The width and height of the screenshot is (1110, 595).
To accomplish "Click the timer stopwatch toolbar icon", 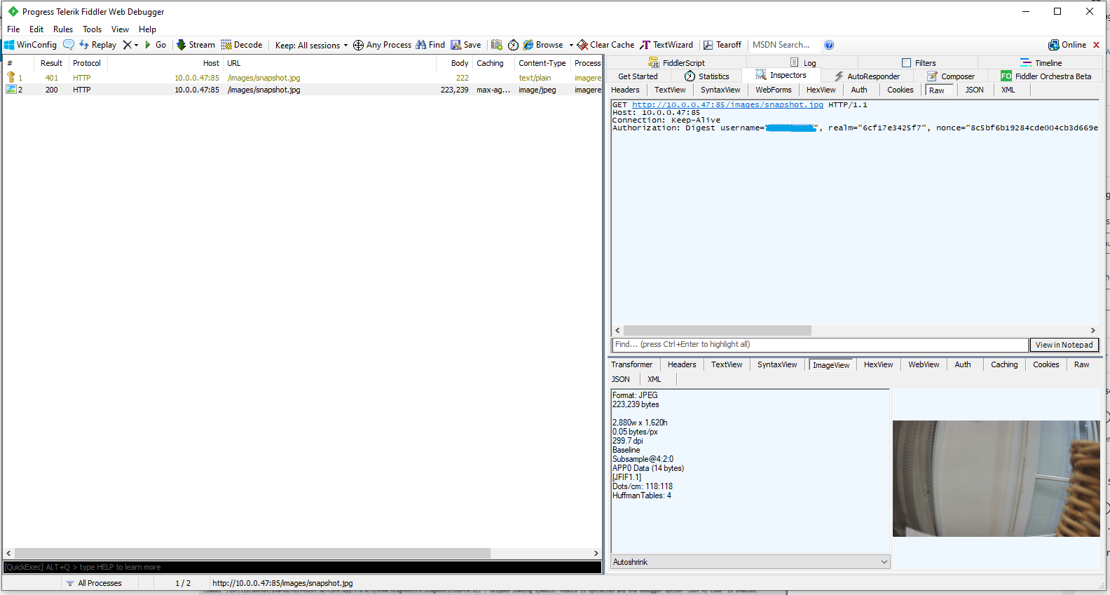I will click(x=513, y=45).
